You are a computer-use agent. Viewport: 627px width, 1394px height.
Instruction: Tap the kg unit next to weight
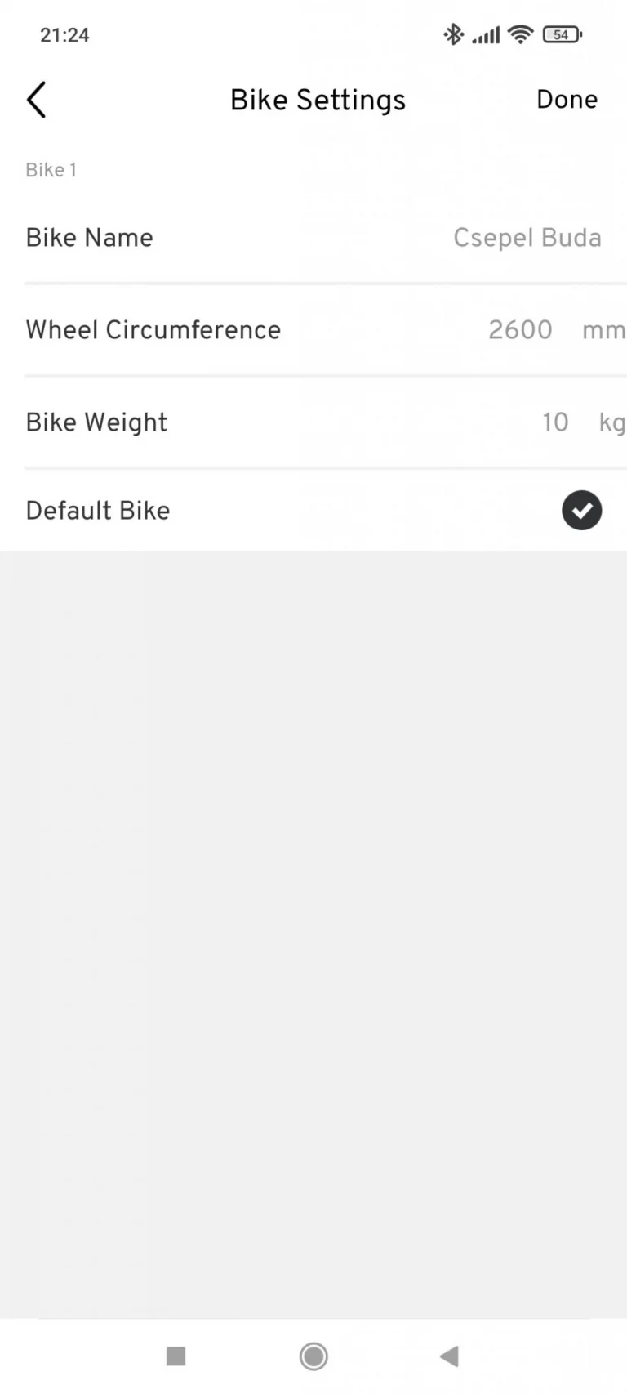tap(612, 423)
